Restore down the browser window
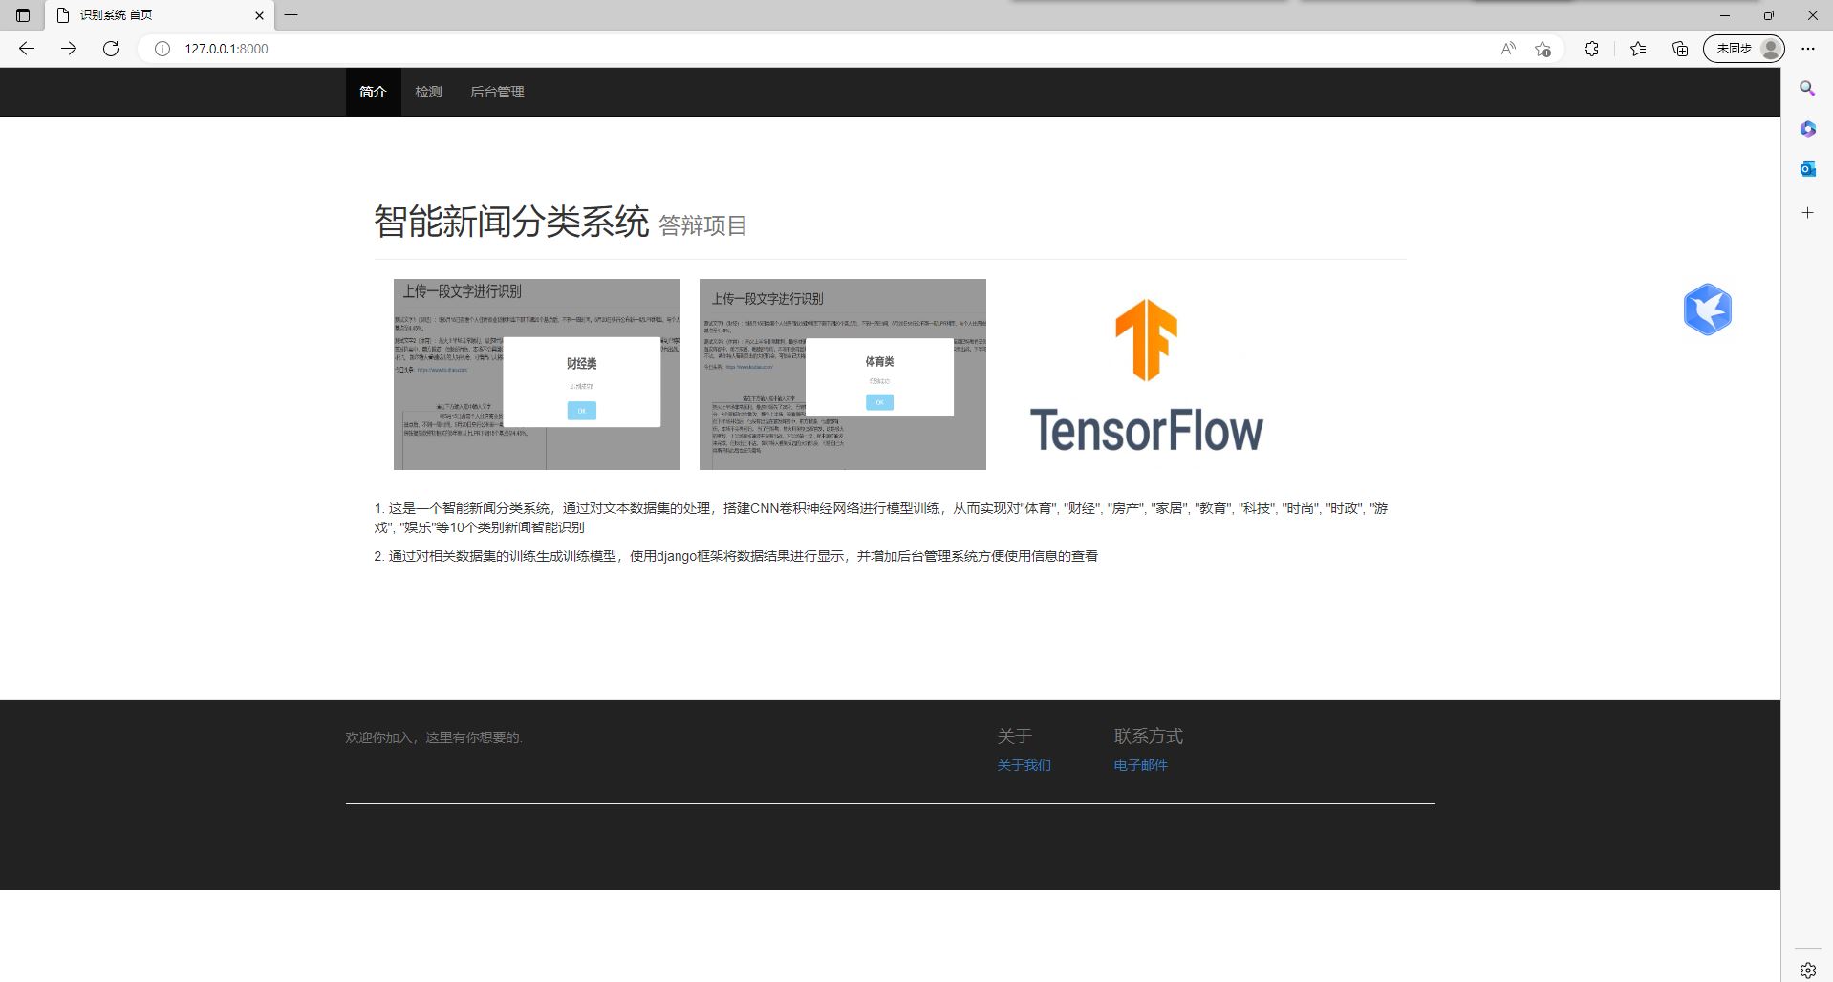Viewport: 1833px width, 982px height. point(1769,15)
